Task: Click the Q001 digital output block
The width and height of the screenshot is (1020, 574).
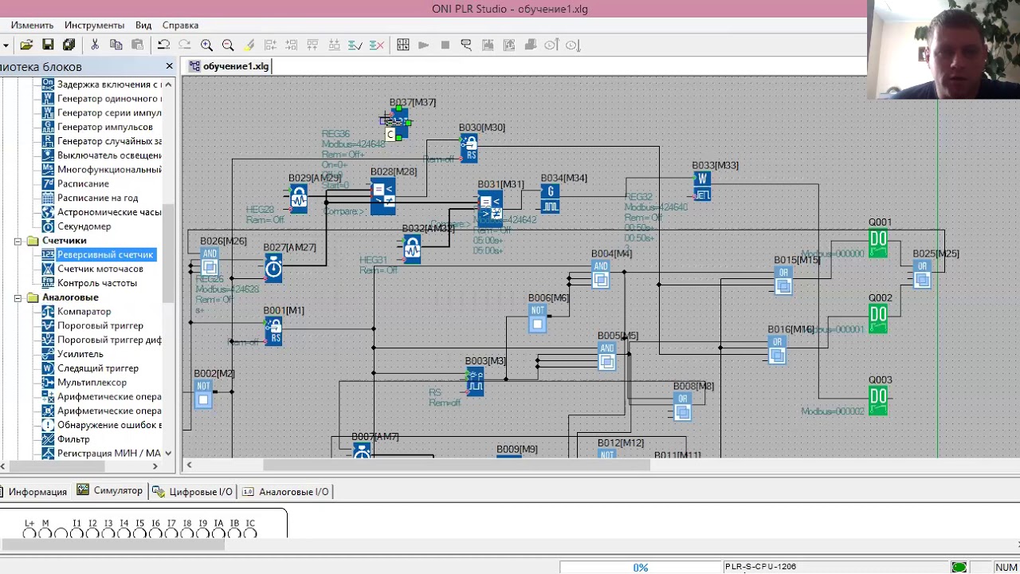Action: (x=878, y=242)
